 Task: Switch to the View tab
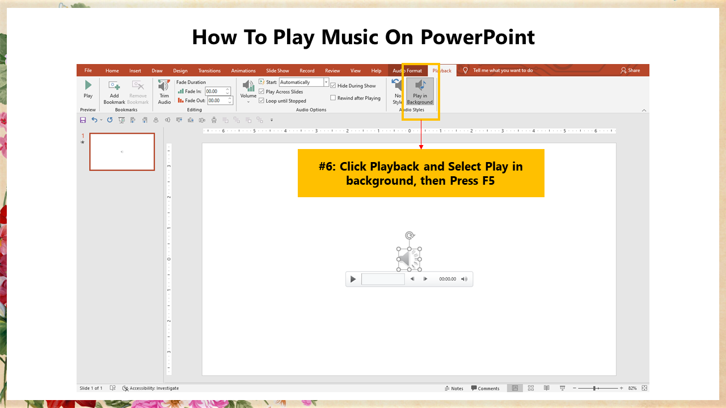356,70
